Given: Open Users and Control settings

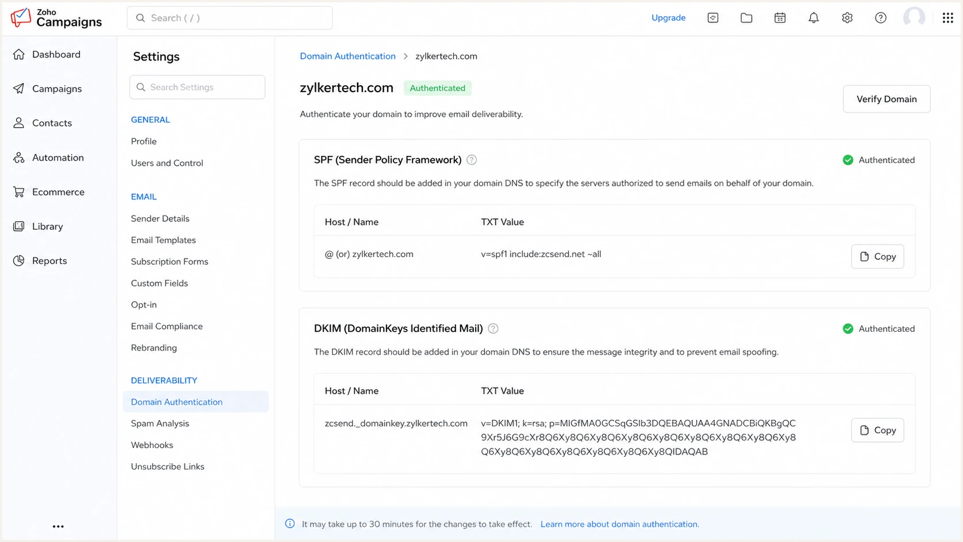Looking at the screenshot, I should 167,163.
